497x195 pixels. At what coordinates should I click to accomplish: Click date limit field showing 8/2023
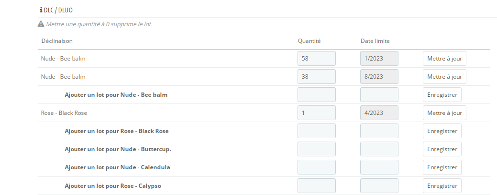(379, 76)
